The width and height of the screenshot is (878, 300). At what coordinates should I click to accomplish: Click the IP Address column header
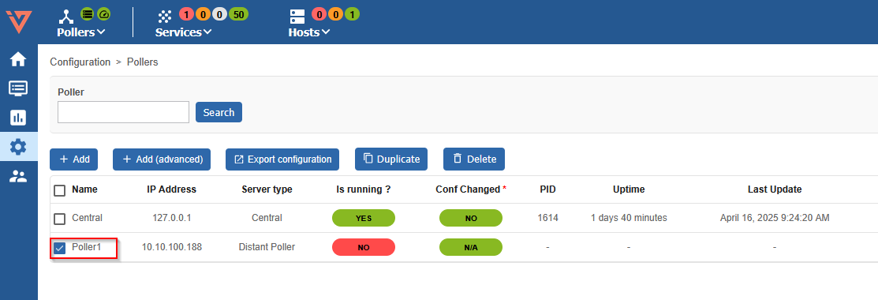pyautogui.click(x=171, y=189)
